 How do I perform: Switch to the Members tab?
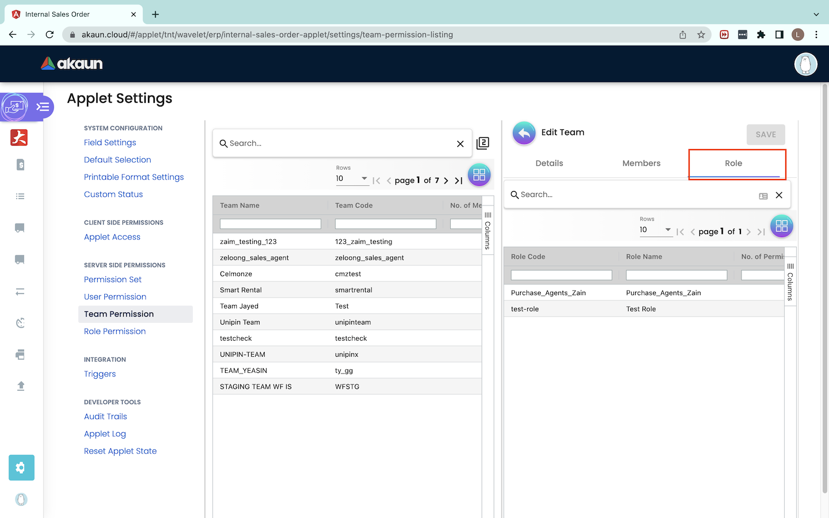coord(641,163)
